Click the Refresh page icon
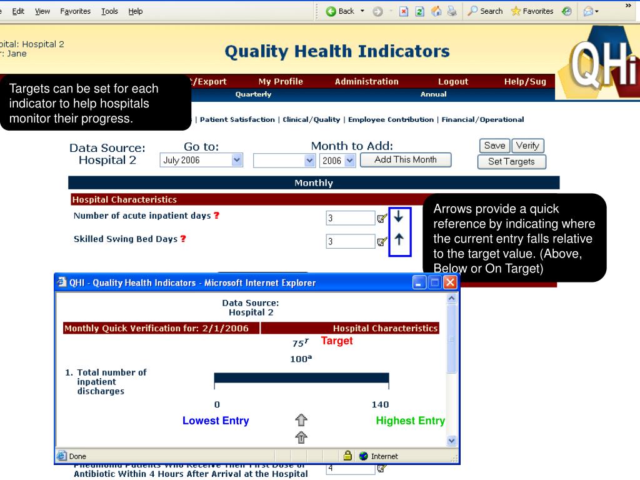 (419, 11)
